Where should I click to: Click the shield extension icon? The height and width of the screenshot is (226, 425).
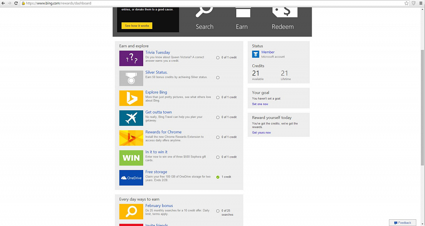pos(414,3)
